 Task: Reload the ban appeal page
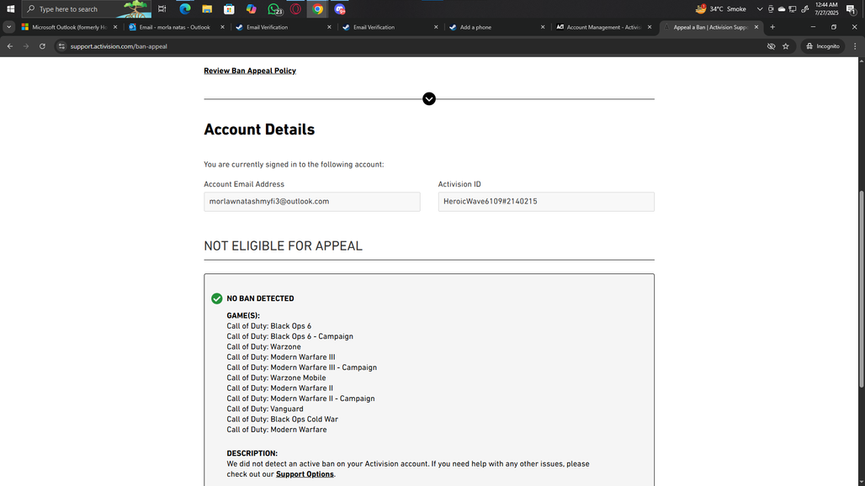[42, 46]
